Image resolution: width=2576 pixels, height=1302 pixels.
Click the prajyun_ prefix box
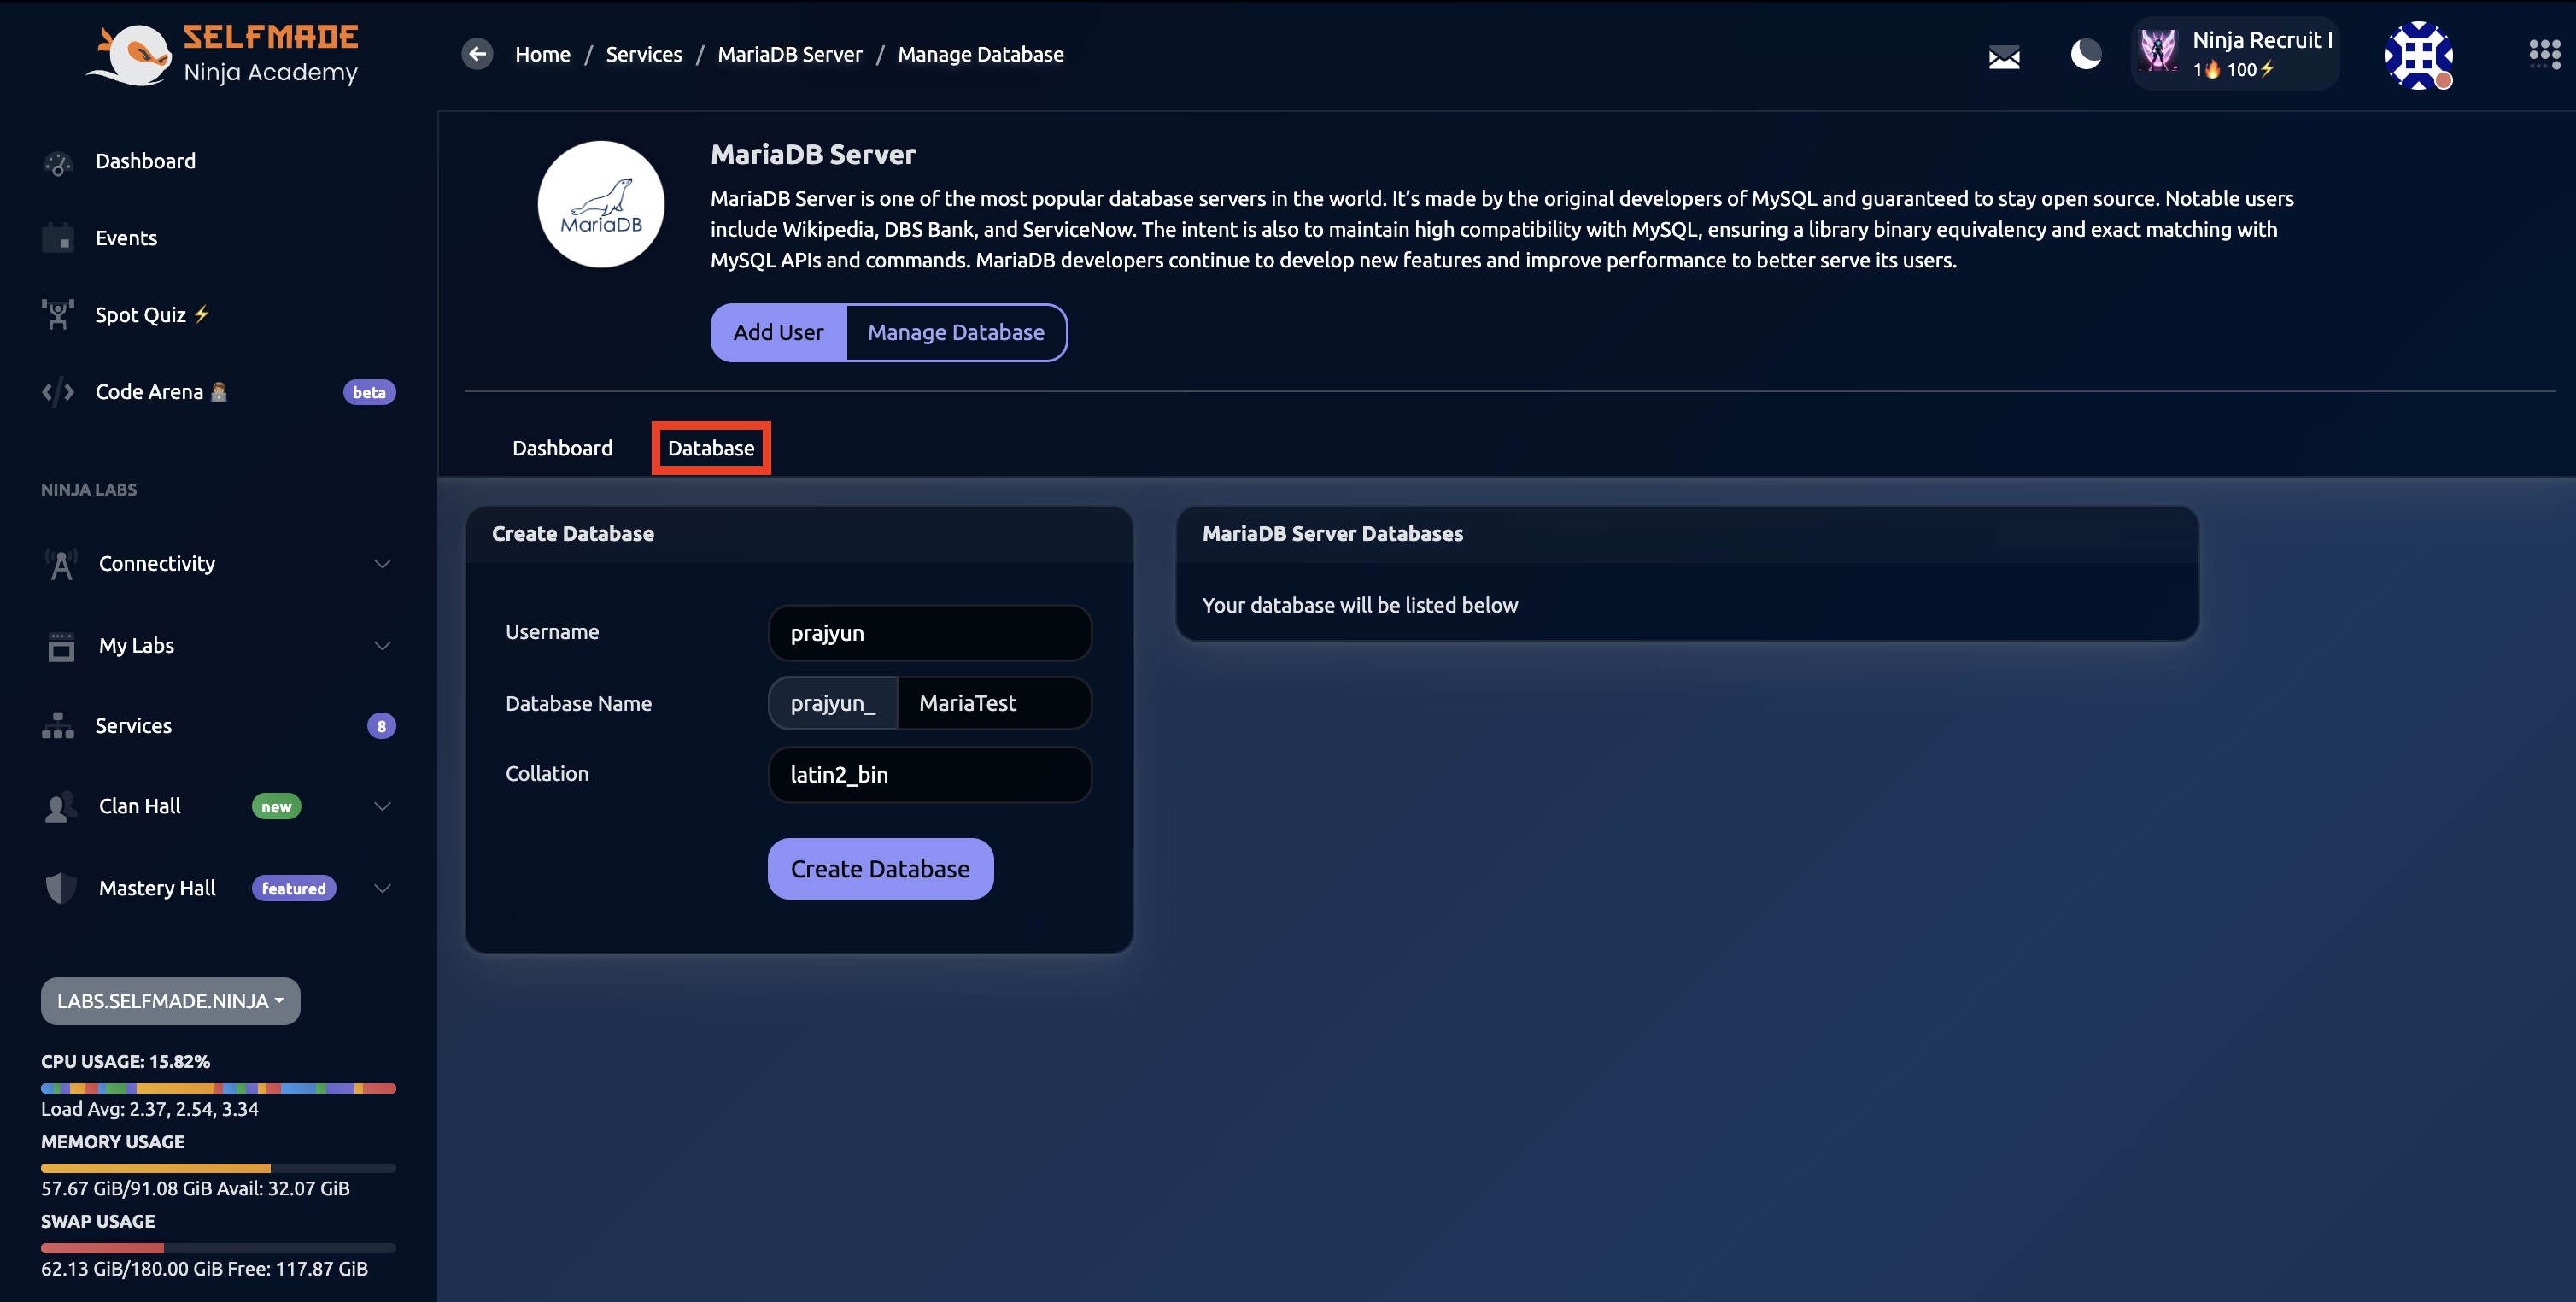pyautogui.click(x=832, y=703)
